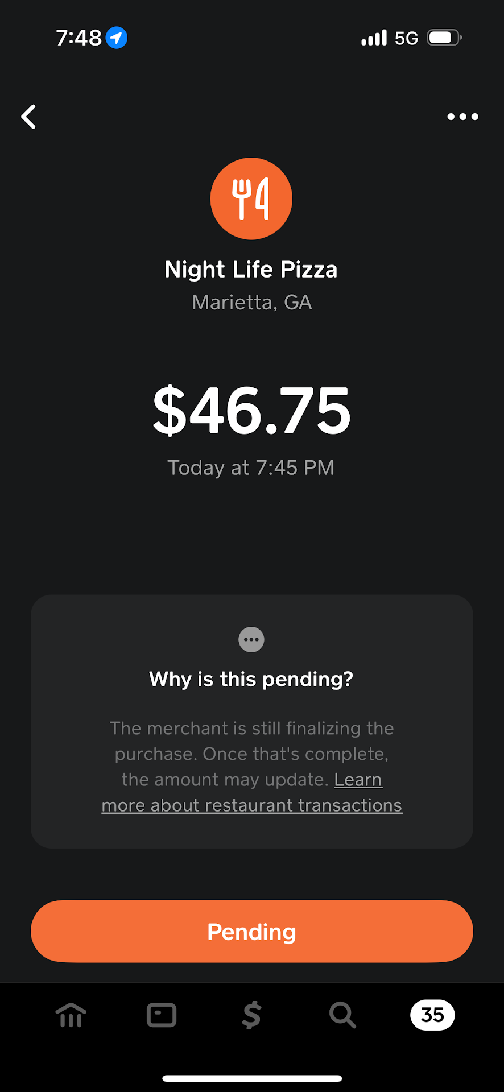Open the search magnifier tab

click(342, 1015)
